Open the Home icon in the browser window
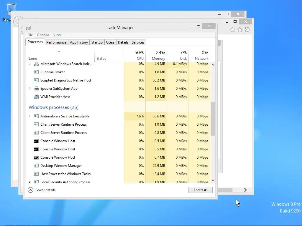The image size is (302, 226). pyautogui.click(x=233, y=30)
